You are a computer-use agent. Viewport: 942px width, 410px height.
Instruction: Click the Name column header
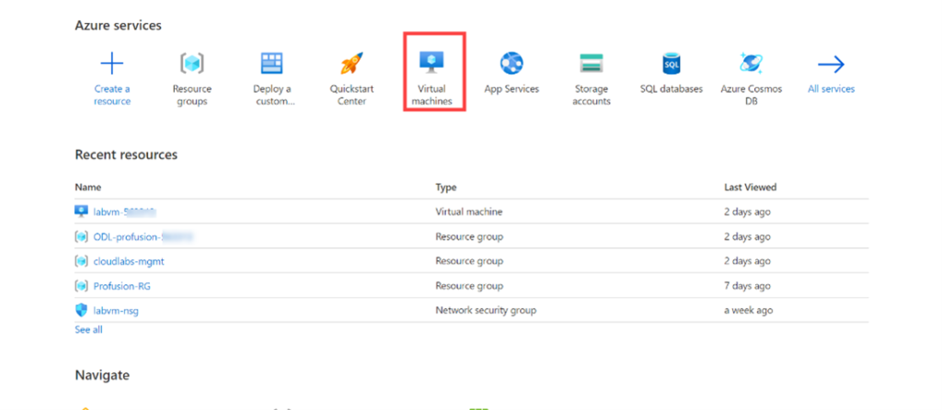(x=87, y=188)
